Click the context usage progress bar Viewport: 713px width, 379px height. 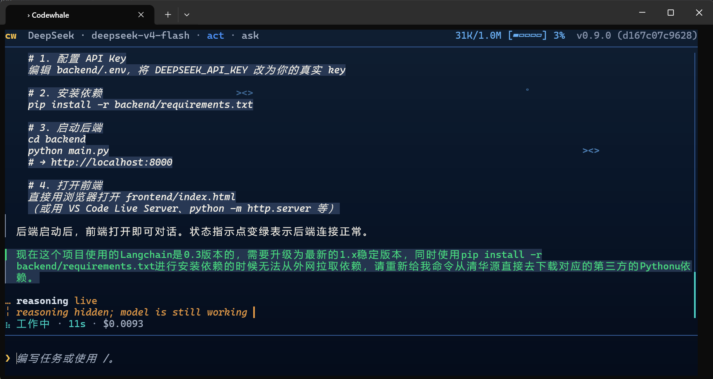527,35
